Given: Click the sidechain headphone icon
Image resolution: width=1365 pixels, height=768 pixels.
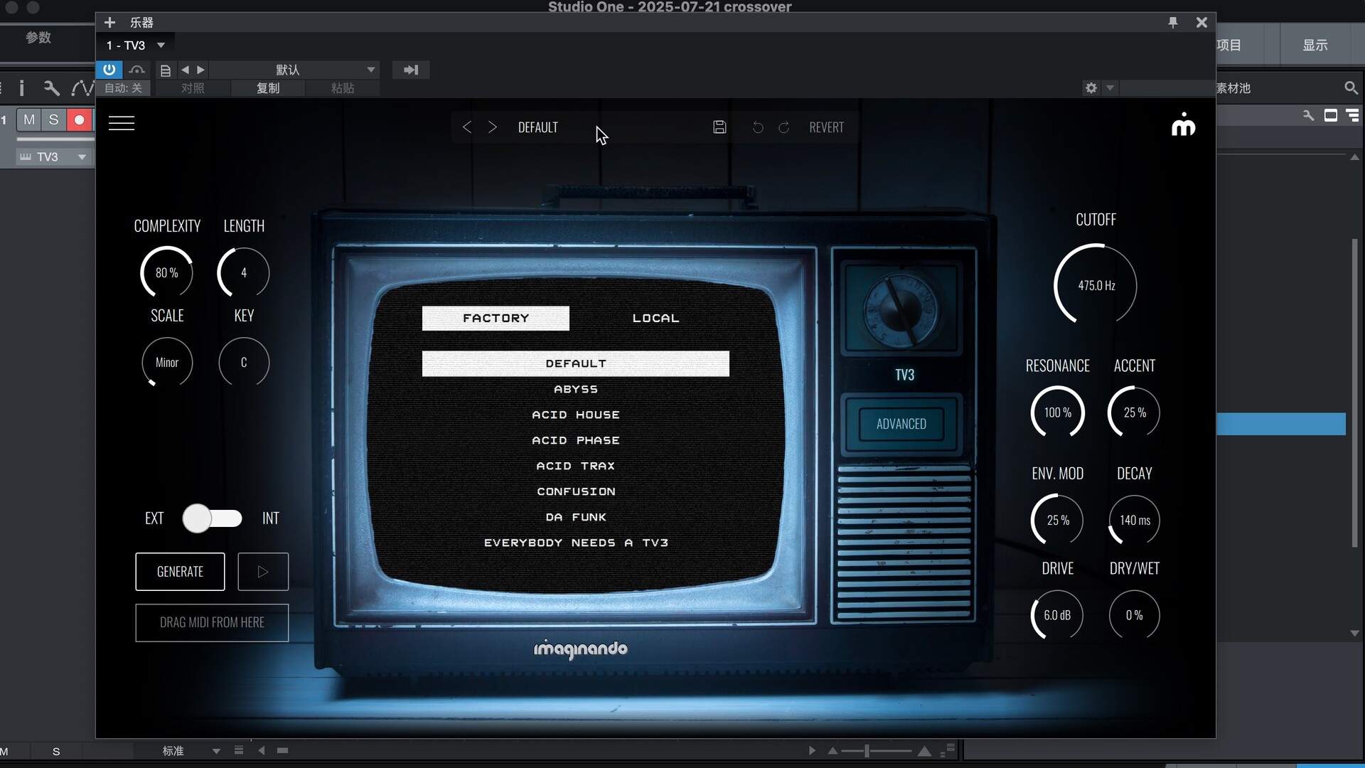Looking at the screenshot, I should (136, 70).
